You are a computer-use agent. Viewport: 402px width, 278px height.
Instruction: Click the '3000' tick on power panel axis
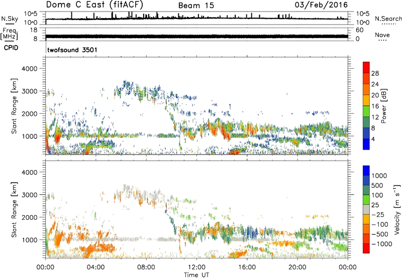coord(30,91)
